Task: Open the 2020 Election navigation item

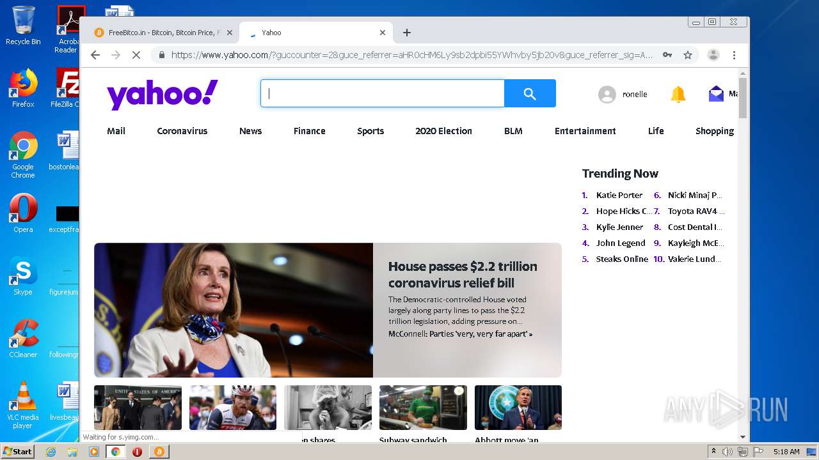Action: point(443,131)
